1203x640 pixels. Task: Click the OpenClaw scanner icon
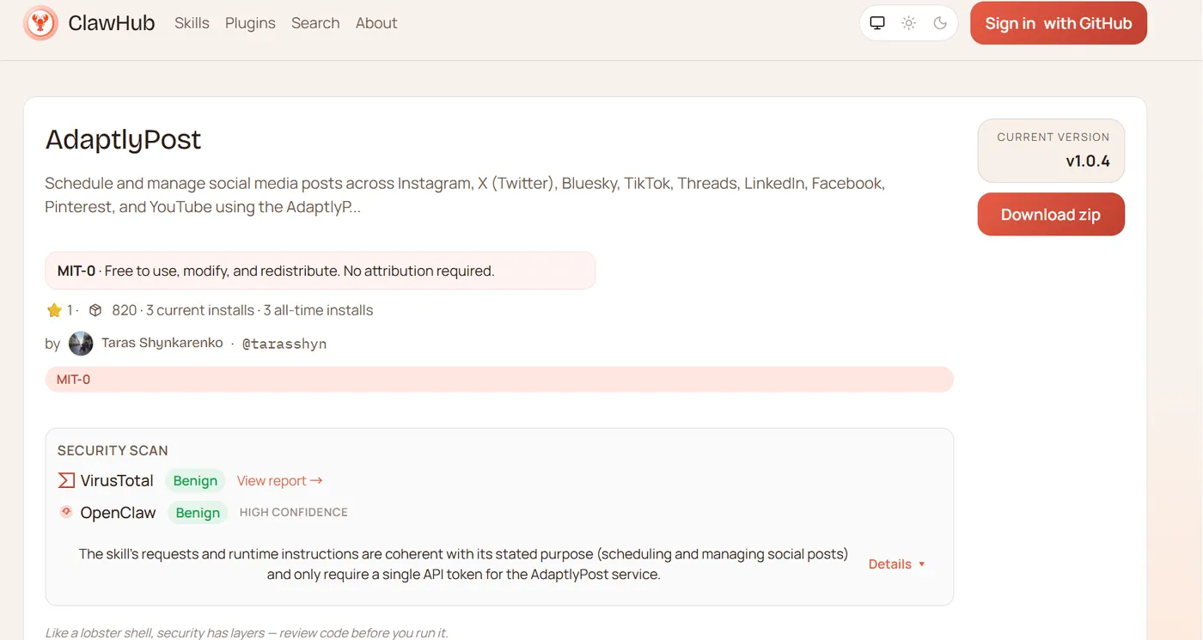pyautogui.click(x=66, y=512)
